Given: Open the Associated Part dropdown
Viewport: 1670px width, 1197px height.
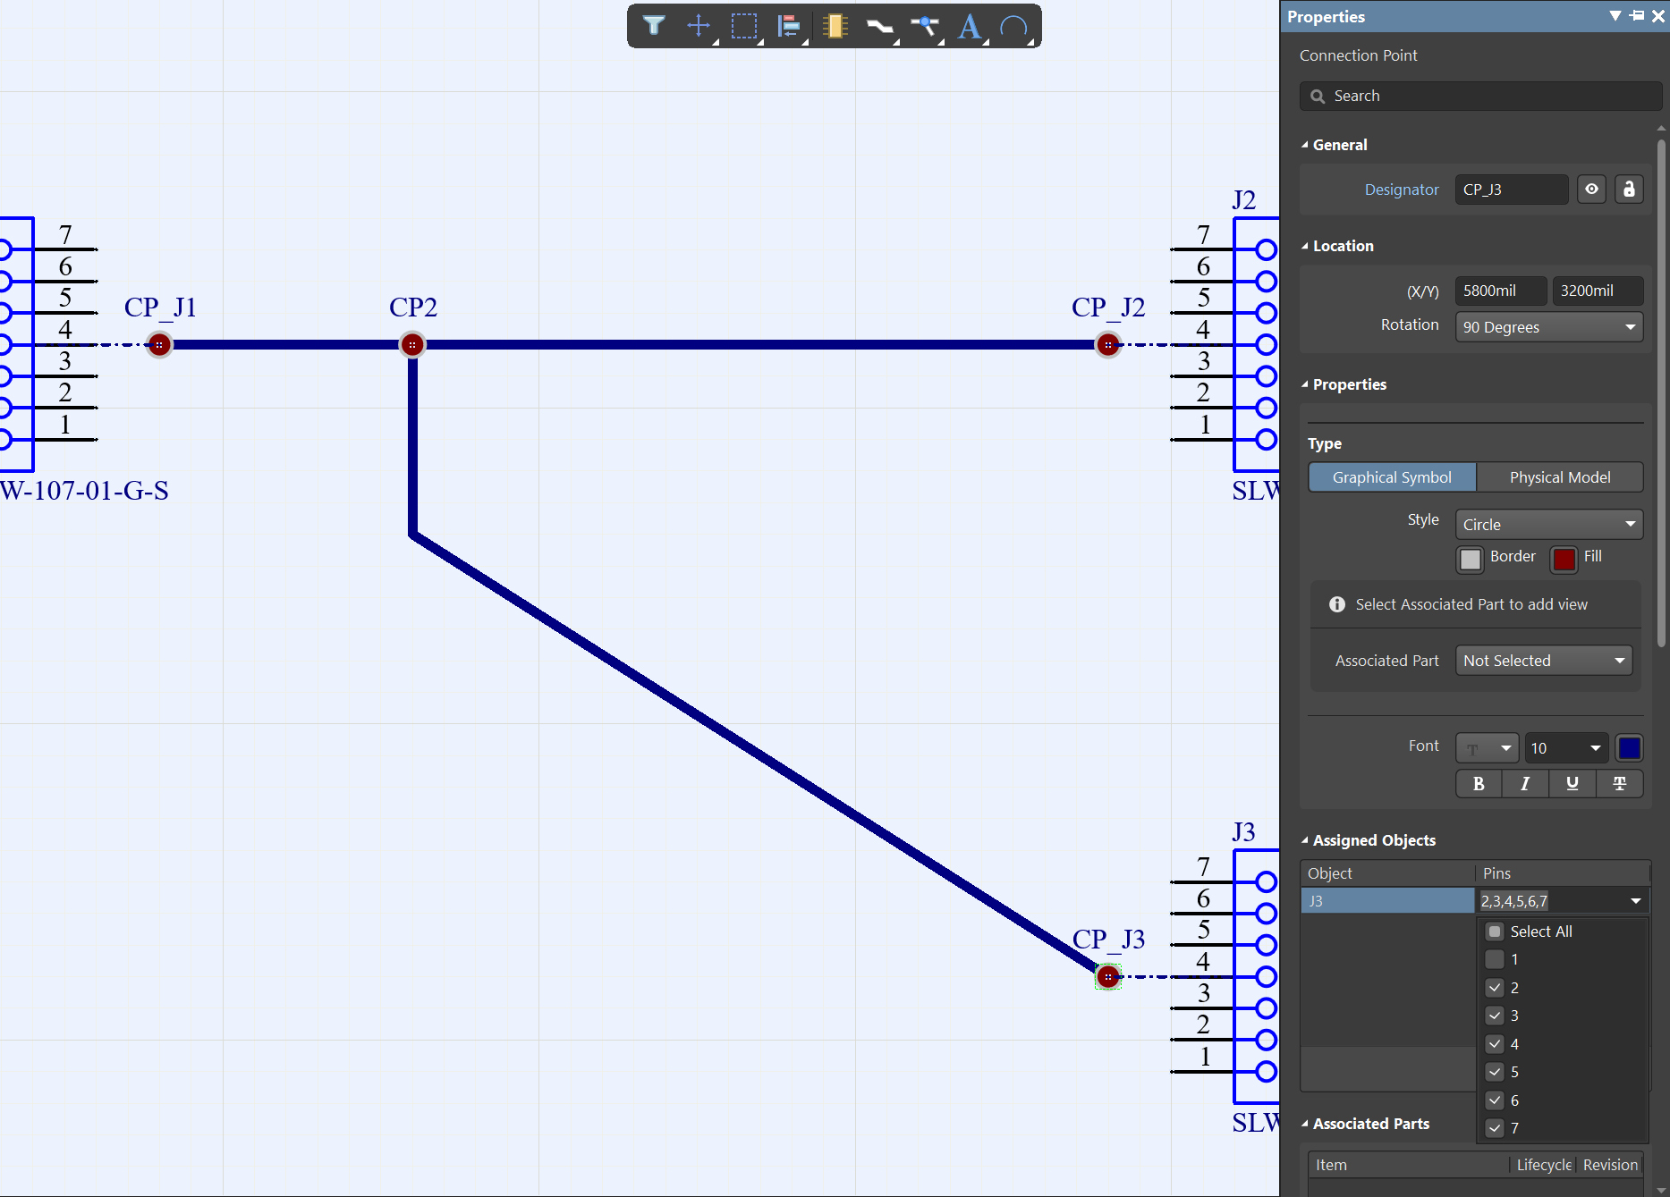Looking at the screenshot, I should tap(1543, 661).
